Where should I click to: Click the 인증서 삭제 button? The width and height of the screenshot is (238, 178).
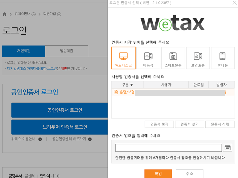coord(220,124)
